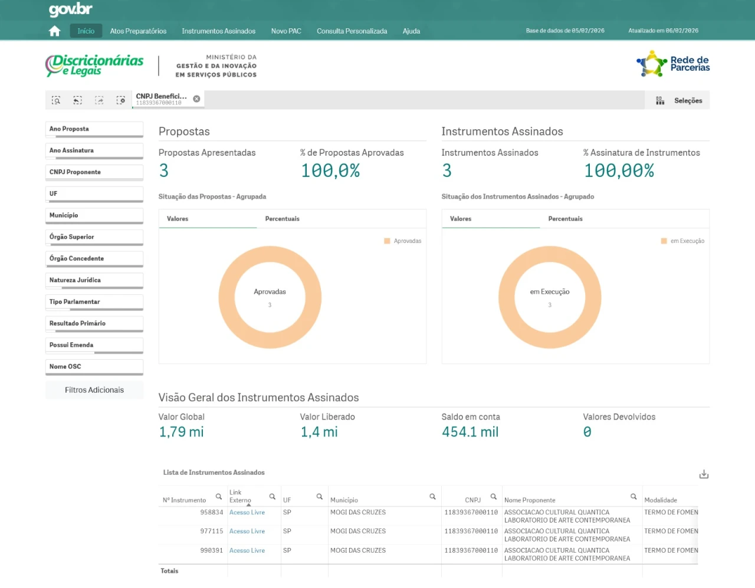Expand the Órgão Superior filter
Viewport: 755px width, 588px height.
point(94,237)
